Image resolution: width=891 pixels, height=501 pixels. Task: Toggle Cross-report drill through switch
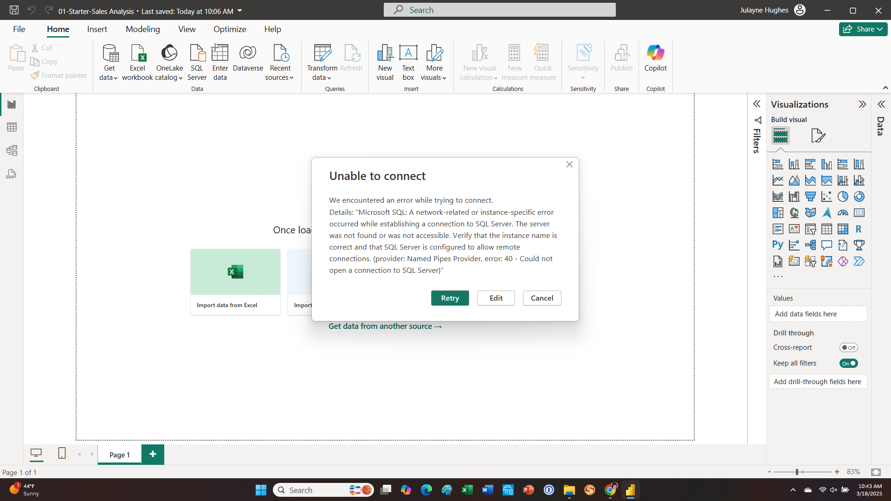[x=848, y=347]
